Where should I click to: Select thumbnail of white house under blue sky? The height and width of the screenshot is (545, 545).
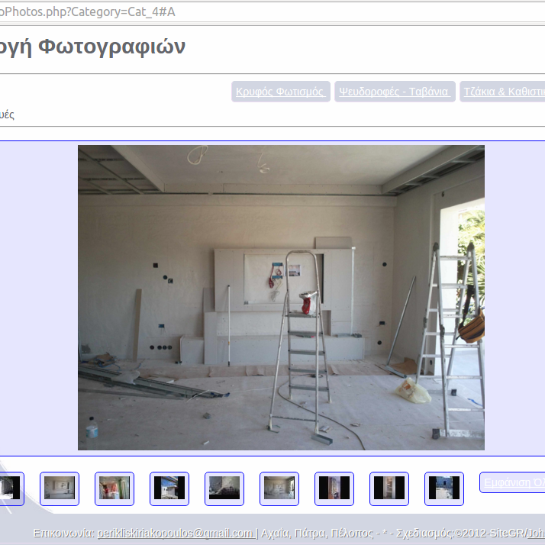pos(169,489)
